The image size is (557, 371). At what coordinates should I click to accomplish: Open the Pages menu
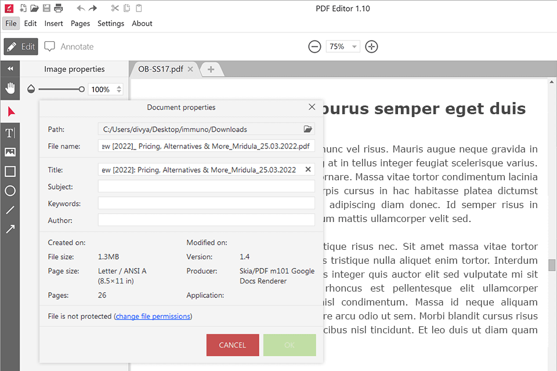[x=80, y=23]
